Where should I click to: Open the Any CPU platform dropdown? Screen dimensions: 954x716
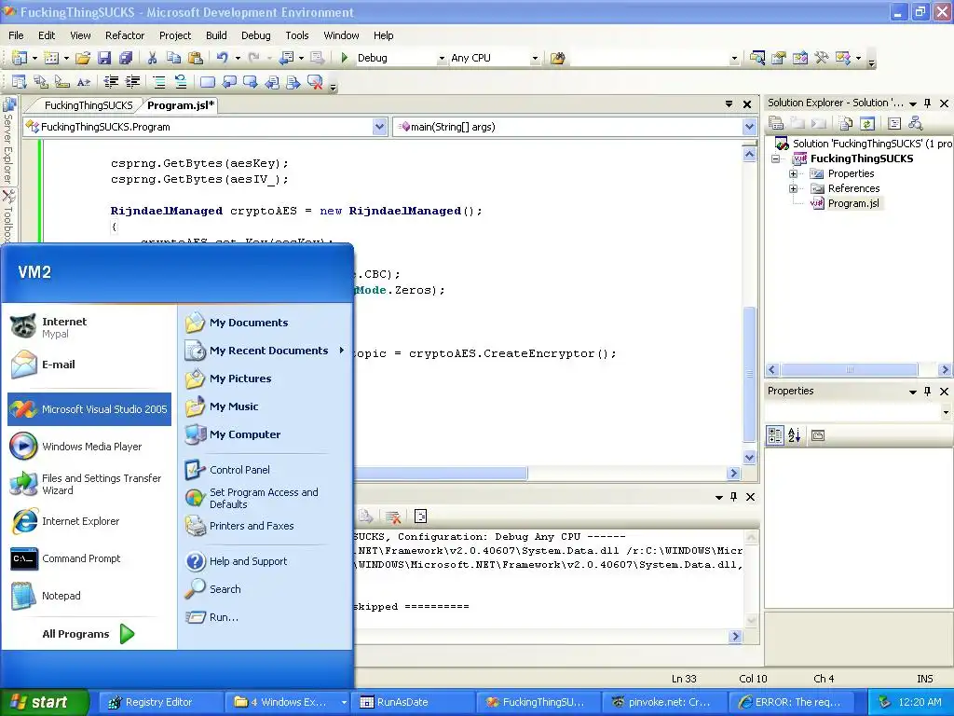pyautogui.click(x=535, y=59)
